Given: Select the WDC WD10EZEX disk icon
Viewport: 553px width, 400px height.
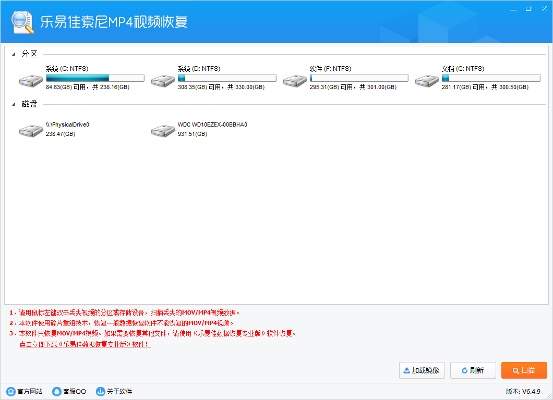Looking at the screenshot, I should 163,131.
